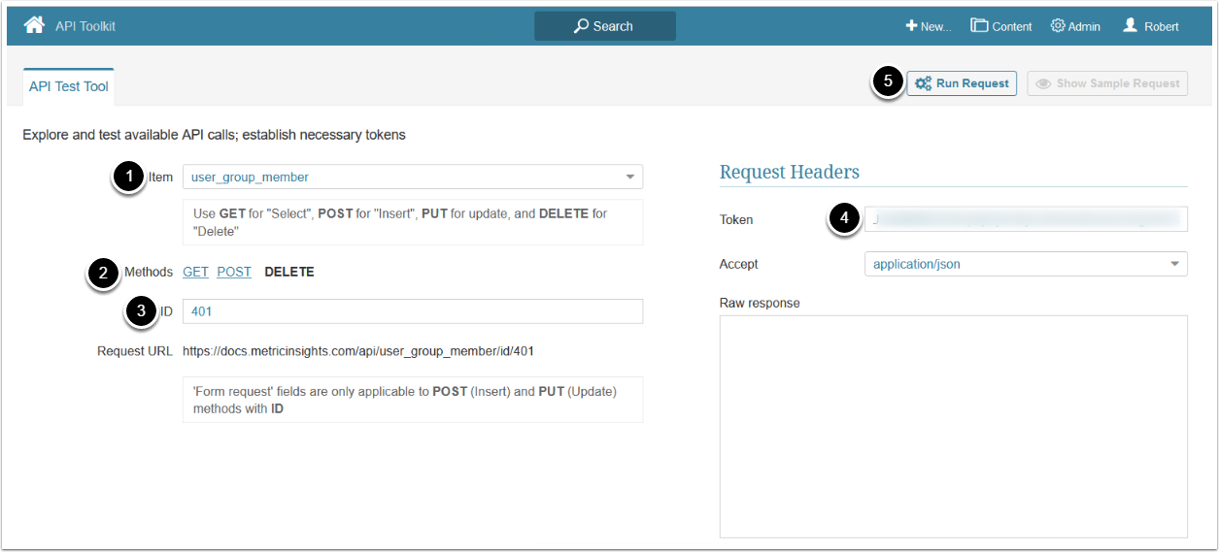1219x552 pixels.
Task: Click the Methods label
Action: 149,272
